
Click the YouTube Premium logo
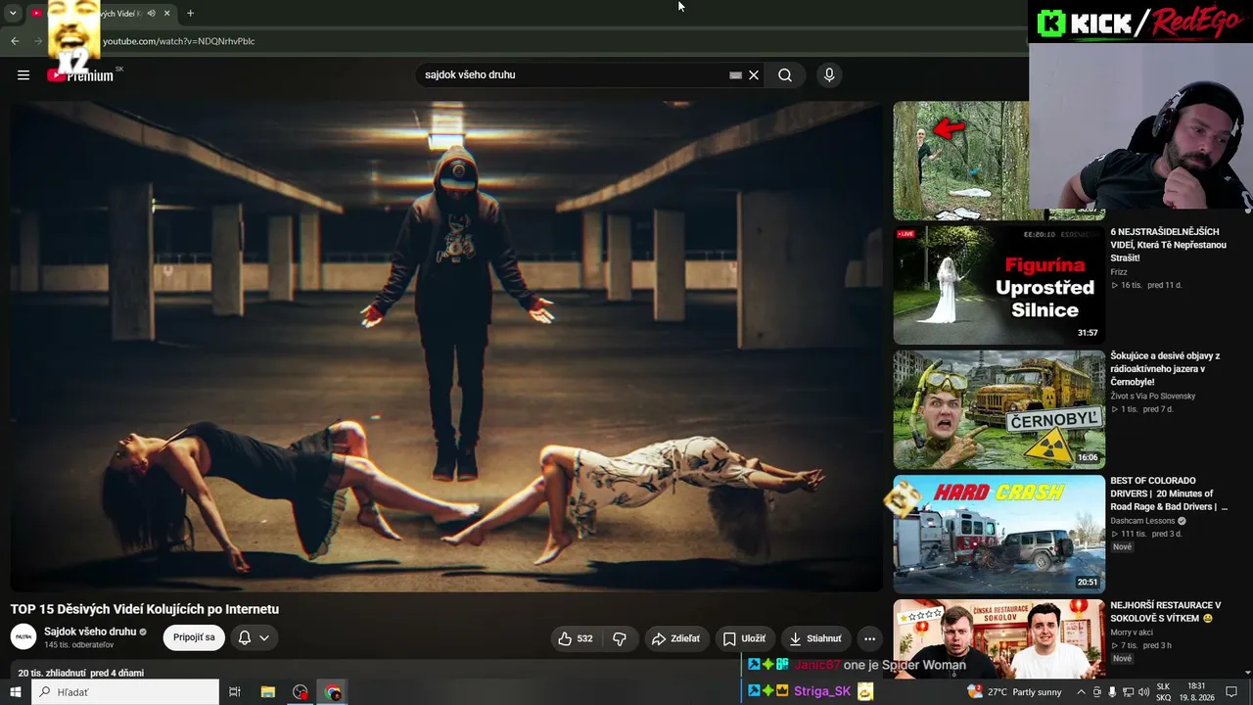82,74
